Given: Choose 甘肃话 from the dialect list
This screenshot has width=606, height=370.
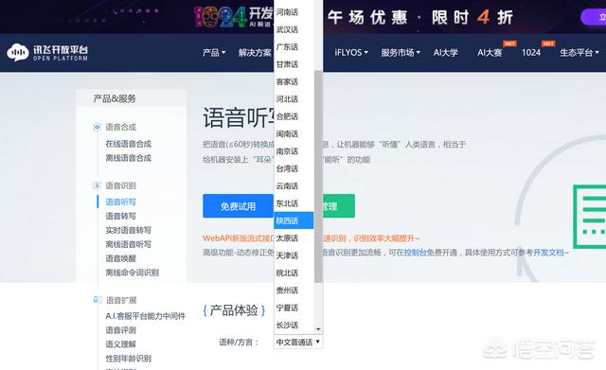Looking at the screenshot, I should (294, 64).
